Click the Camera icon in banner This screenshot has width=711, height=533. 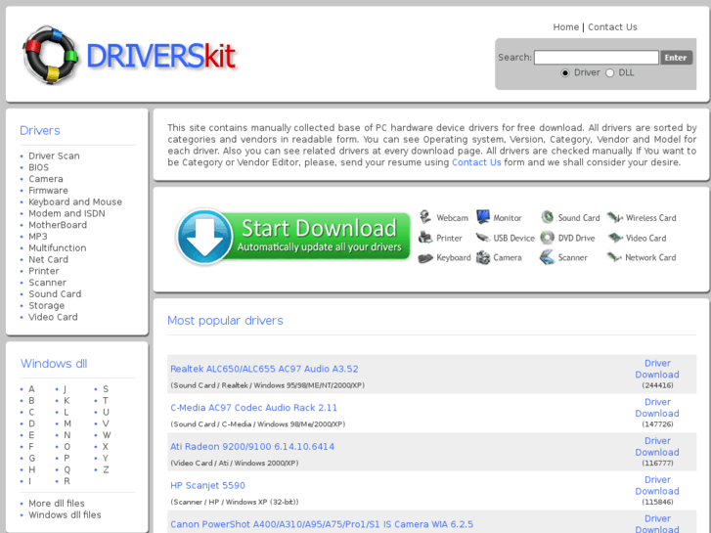click(483, 257)
